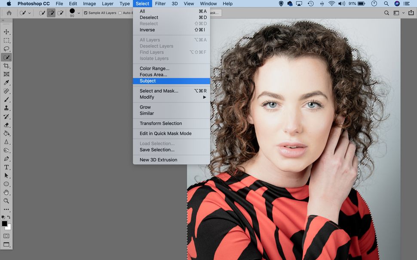417x260 pixels.
Task: Select the Healing Brush tool
Action: click(x=6, y=91)
